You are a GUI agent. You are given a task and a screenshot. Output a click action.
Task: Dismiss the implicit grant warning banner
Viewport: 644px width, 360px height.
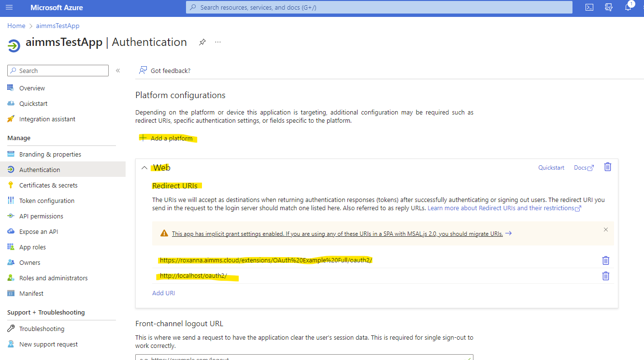(x=606, y=230)
